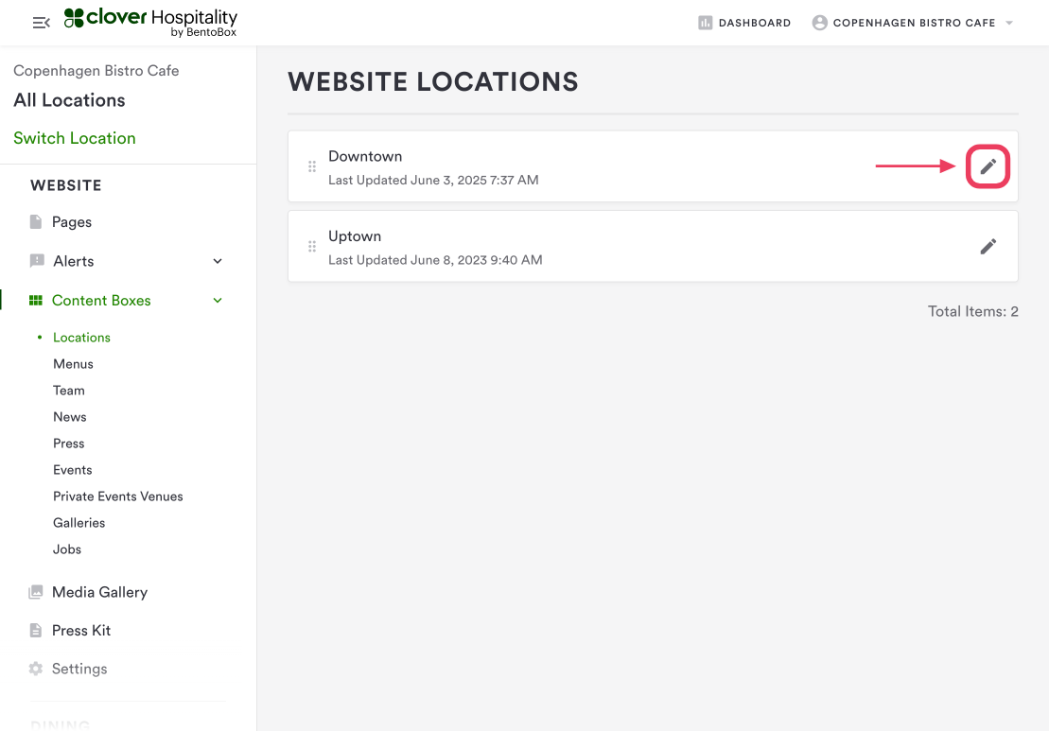Click the Media Gallery image icon
This screenshot has height=731, width=1049.
coord(35,592)
